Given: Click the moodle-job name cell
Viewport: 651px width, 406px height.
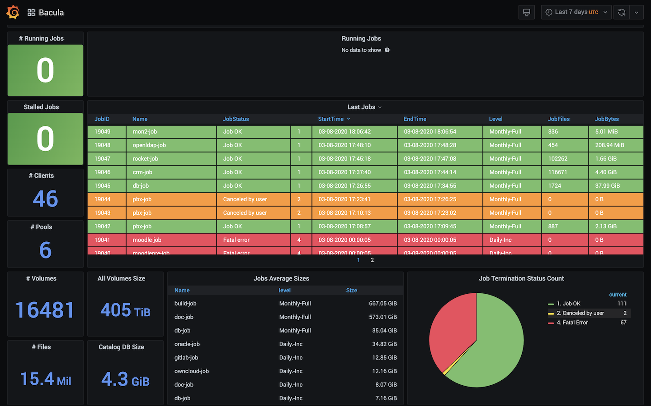Looking at the screenshot, I should click(x=171, y=240).
